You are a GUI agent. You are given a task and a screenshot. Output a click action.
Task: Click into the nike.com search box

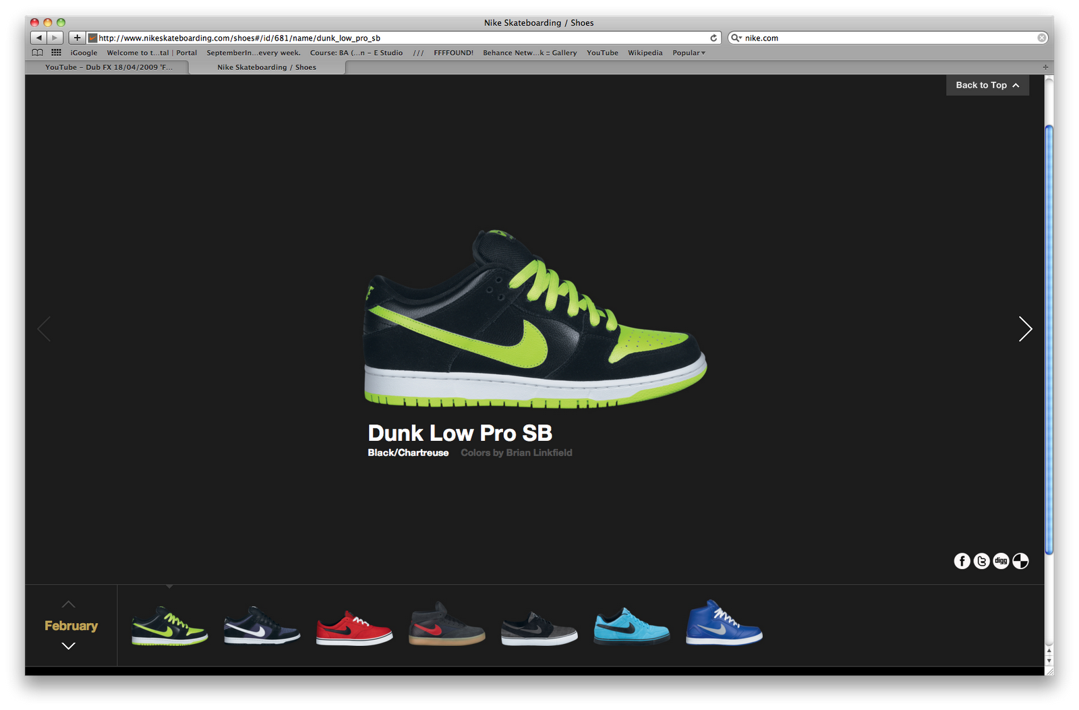(890, 38)
